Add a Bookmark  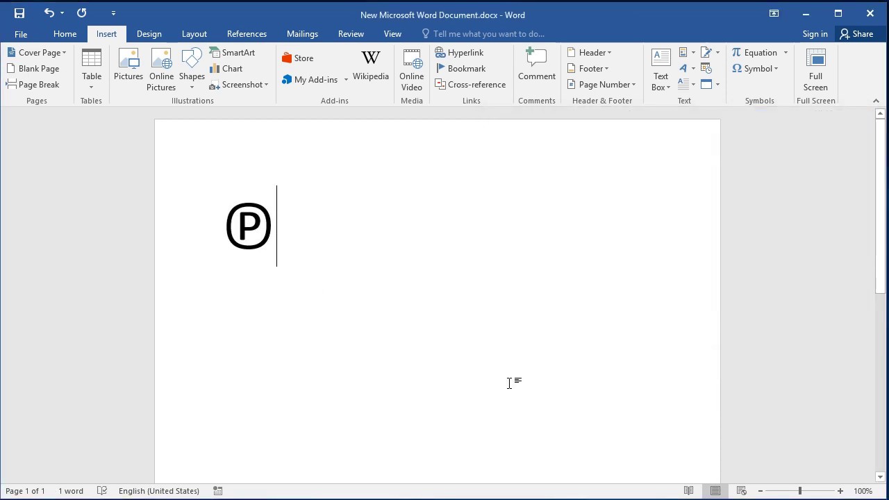(460, 69)
